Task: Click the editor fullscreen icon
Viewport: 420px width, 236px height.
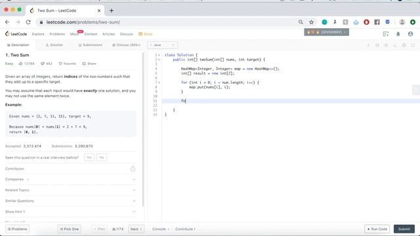Action: [413, 45]
